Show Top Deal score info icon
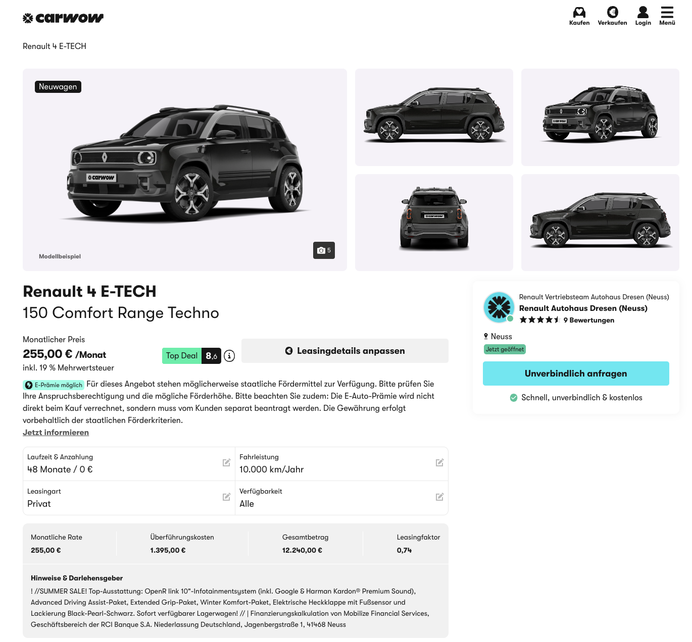692x642 pixels. pyautogui.click(x=229, y=356)
